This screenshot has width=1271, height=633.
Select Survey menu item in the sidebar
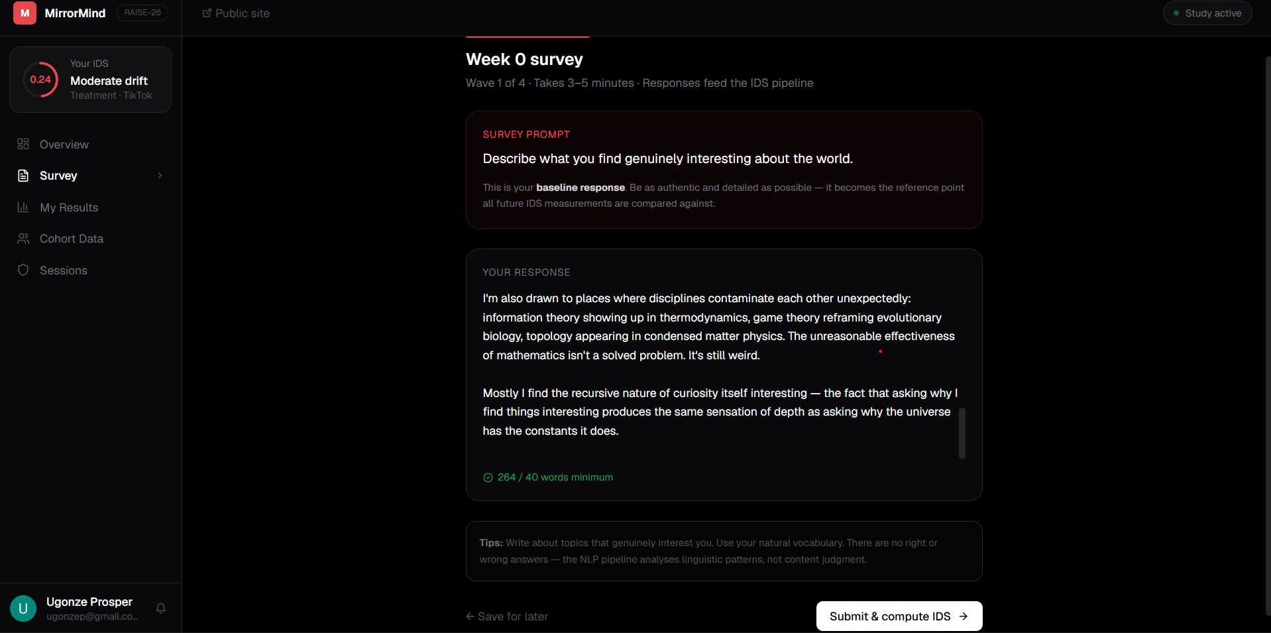tap(91, 176)
